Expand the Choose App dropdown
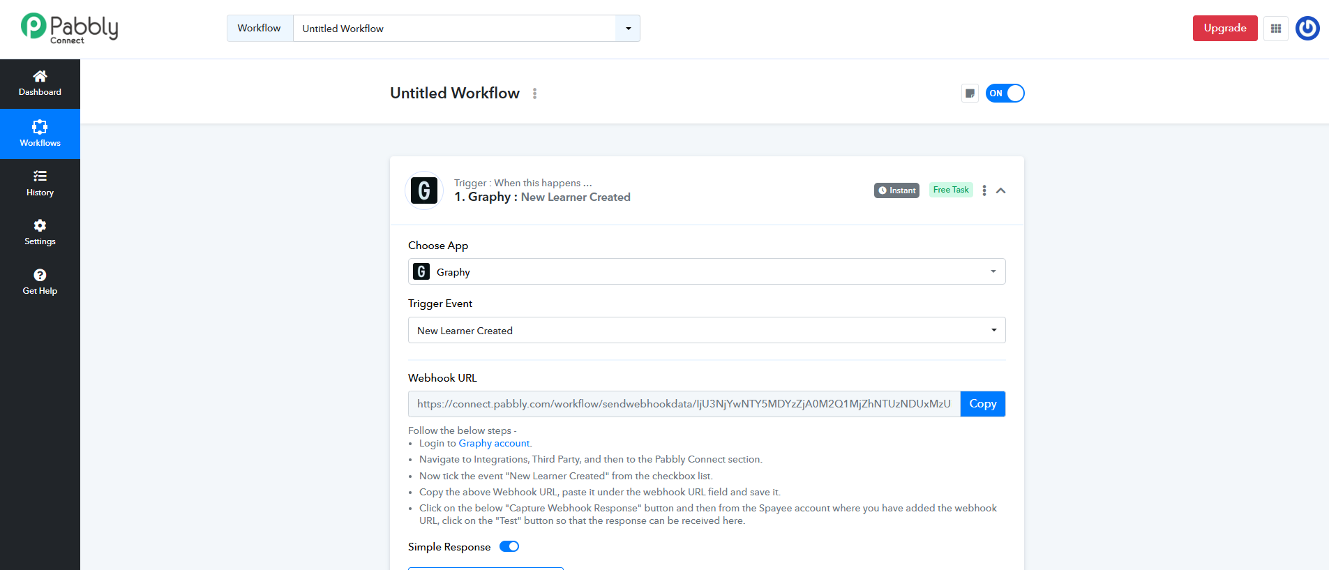The height and width of the screenshot is (570, 1329). click(706, 271)
